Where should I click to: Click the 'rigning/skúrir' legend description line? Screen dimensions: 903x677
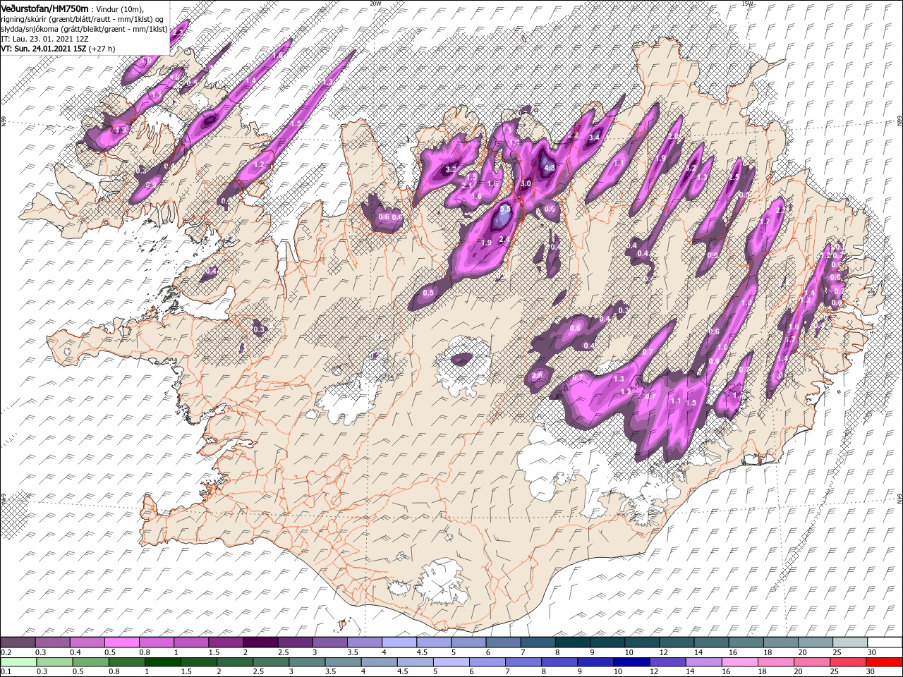point(82,18)
